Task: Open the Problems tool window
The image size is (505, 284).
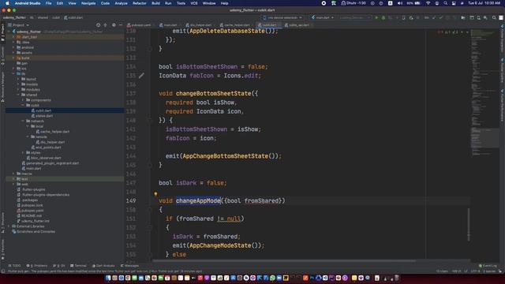Action: 37,266
